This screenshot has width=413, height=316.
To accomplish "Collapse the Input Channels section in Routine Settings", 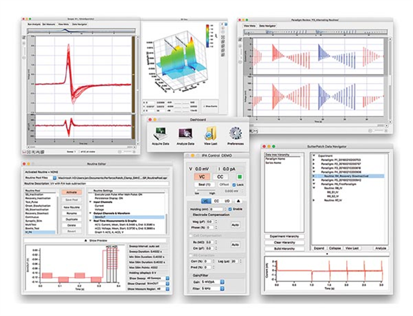I will point(91,202).
